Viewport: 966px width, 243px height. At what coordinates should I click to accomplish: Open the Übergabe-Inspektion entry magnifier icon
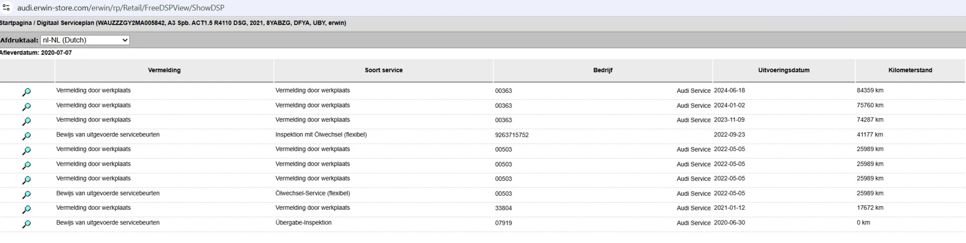click(x=27, y=224)
